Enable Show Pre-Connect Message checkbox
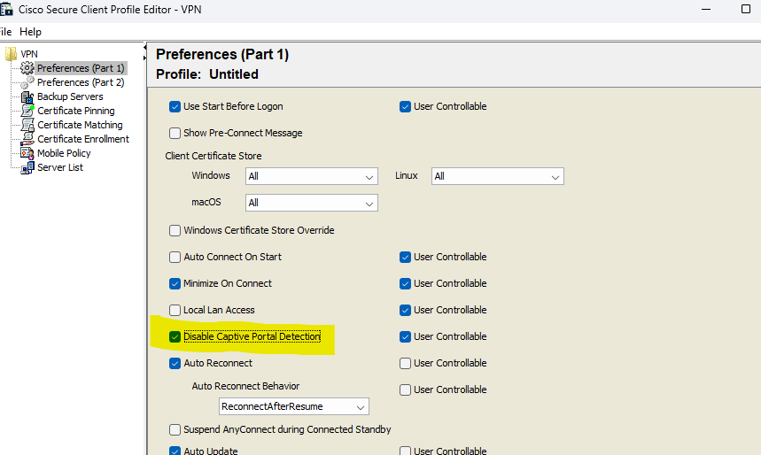The height and width of the screenshot is (455, 761). pyautogui.click(x=175, y=133)
